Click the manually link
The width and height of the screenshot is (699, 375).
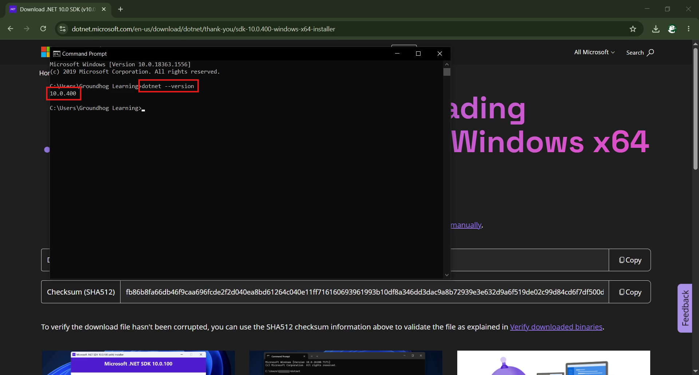pyautogui.click(x=466, y=225)
